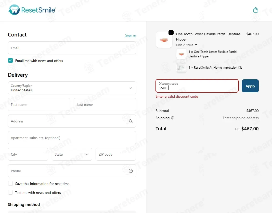Viewport: 272px width, 213px height.
Task: Focus the Phone number field
Action: pos(72,171)
